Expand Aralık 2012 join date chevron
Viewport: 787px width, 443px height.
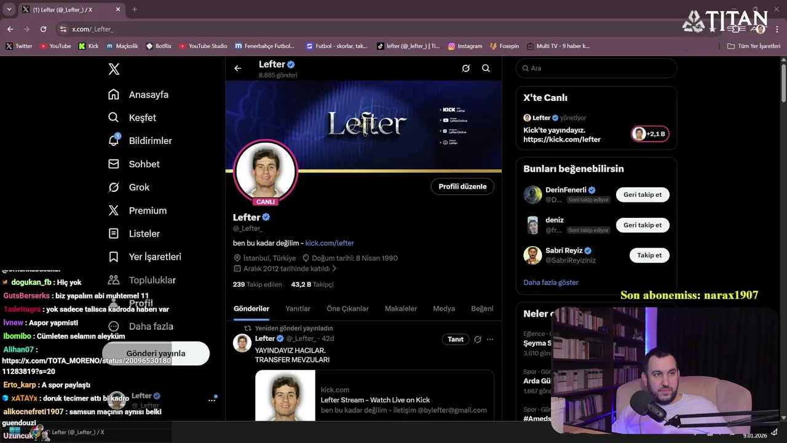(x=334, y=269)
